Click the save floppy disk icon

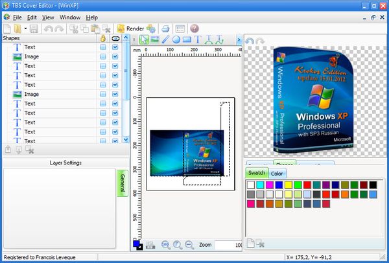tap(34, 29)
